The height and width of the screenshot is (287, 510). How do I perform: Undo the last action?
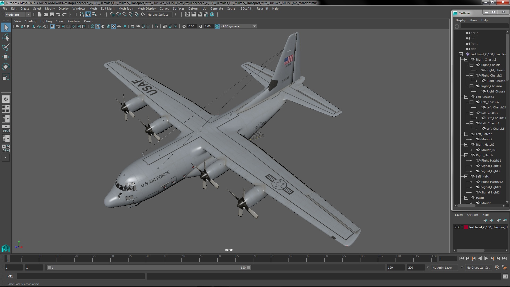tap(58, 15)
